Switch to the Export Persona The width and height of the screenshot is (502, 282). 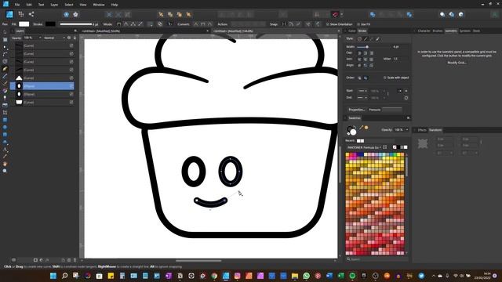(31, 14)
